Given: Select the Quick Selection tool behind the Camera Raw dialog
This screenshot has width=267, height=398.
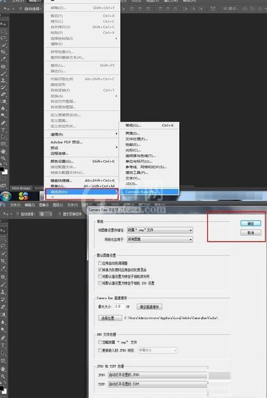Looking at the screenshot, I should click(x=3, y=253).
